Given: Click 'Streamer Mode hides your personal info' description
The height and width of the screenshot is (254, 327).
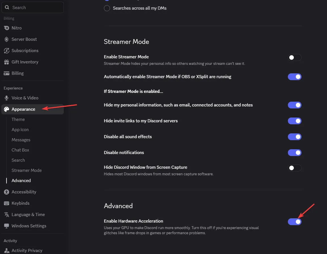Looking at the screenshot, I should click(174, 64).
